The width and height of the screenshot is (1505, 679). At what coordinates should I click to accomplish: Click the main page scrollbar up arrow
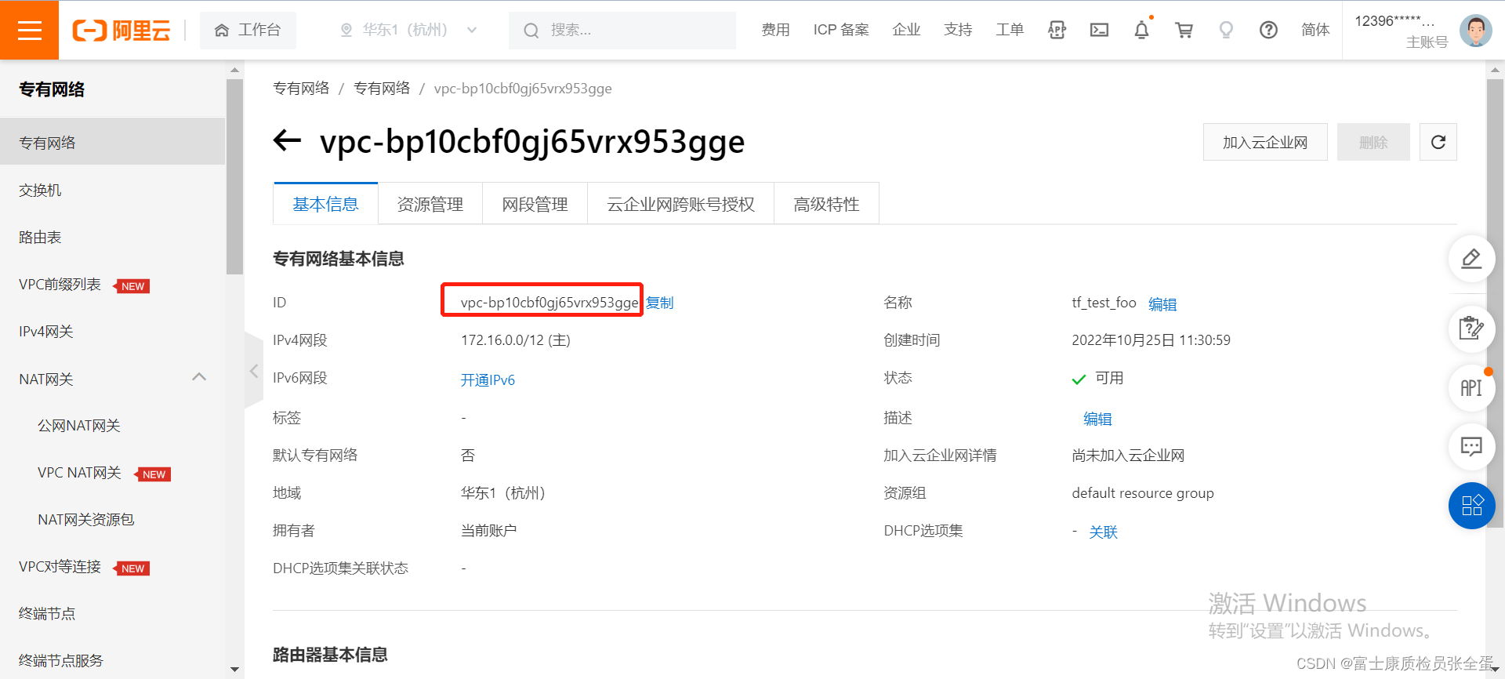pos(1495,70)
